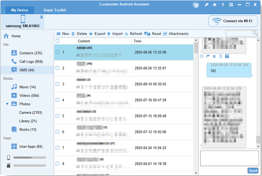The height and width of the screenshot is (176, 262).
Task: Check the select-all checkbox in header
Action: pyautogui.click(x=57, y=41)
